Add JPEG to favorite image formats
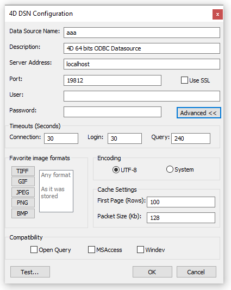 pos(23,192)
